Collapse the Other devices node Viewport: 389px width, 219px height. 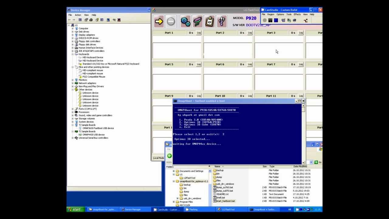pyautogui.click(x=73, y=90)
